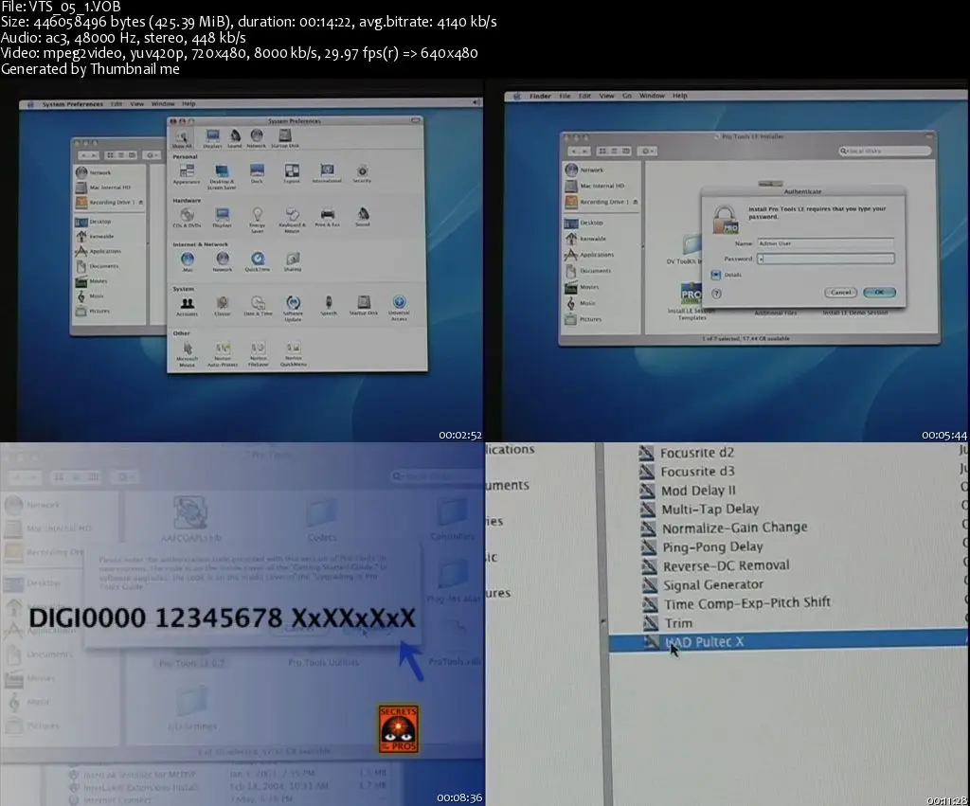Open Window menu in System Preferences menu bar

[x=163, y=104]
